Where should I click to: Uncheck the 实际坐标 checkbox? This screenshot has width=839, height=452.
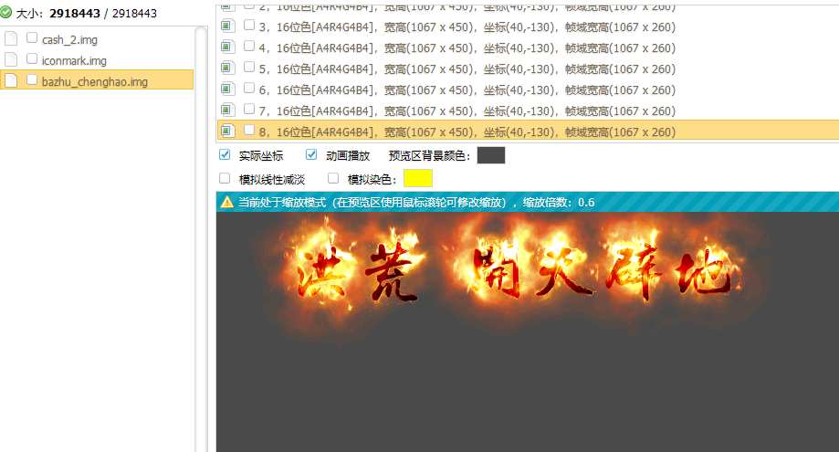[x=225, y=155]
